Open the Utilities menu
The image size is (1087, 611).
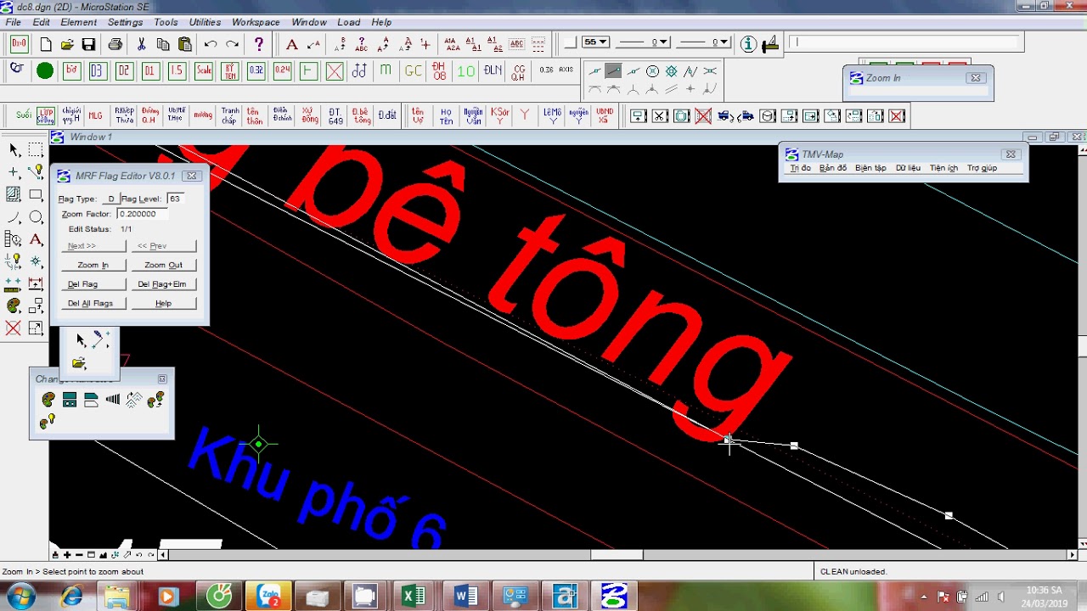pyautogui.click(x=205, y=22)
